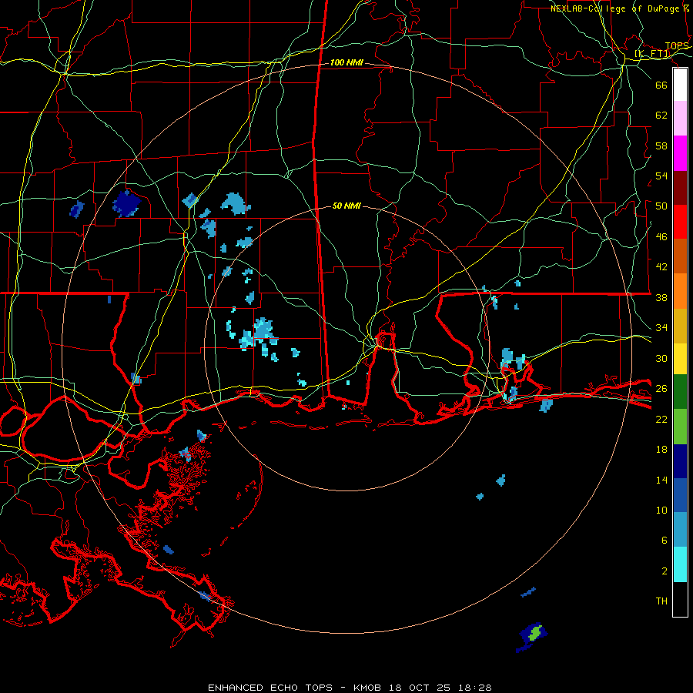Click the legend value '30'
This screenshot has height=693, width=693.
661,358
